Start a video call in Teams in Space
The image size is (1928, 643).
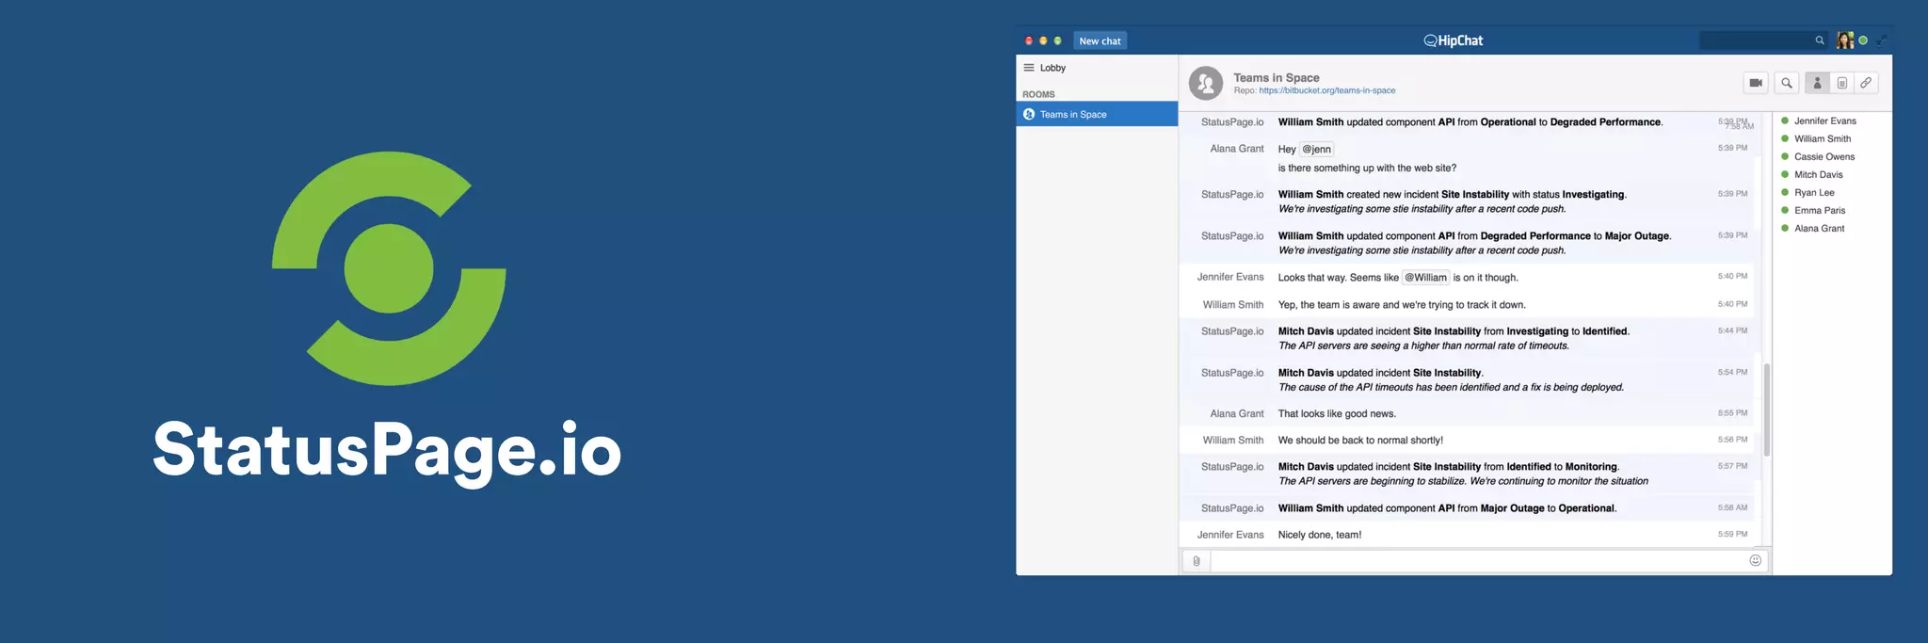pyautogui.click(x=1756, y=83)
